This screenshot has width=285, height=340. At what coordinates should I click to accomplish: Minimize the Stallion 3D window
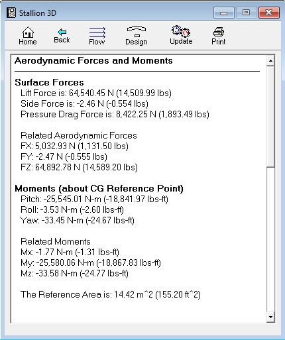[x=224, y=13]
